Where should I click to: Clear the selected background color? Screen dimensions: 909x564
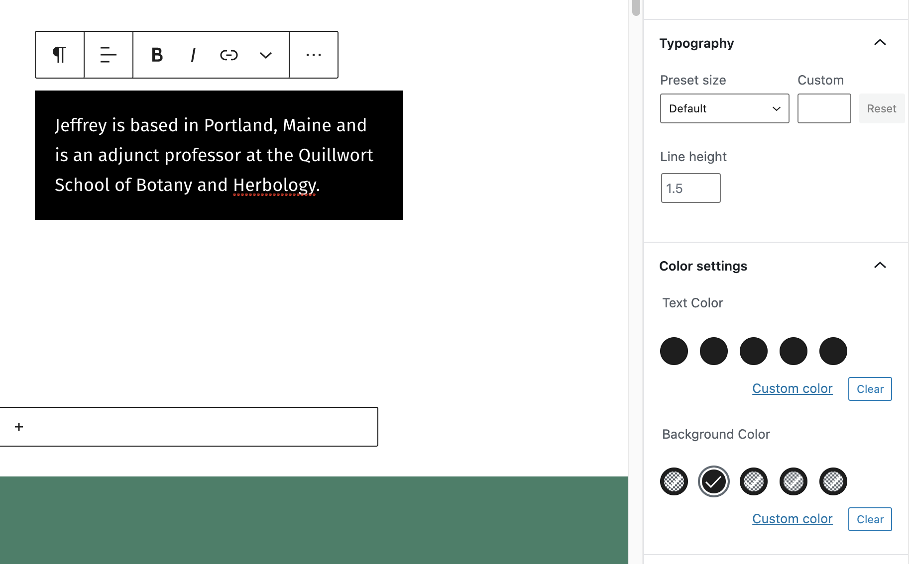click(x=870, y=519)
